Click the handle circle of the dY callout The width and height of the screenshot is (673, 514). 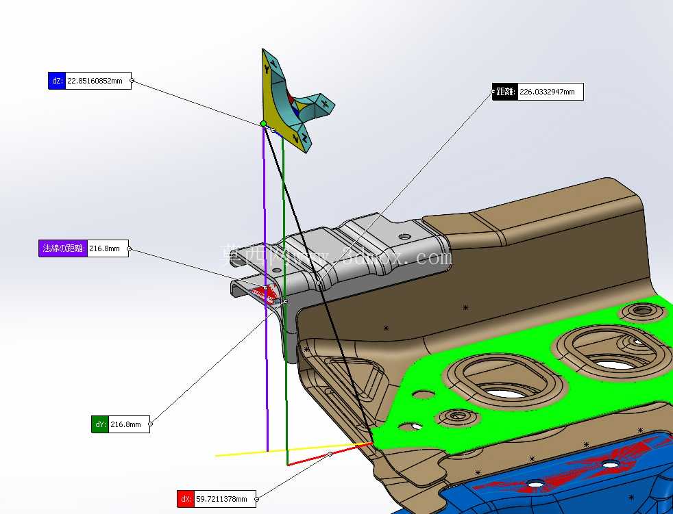coord(150,424)
